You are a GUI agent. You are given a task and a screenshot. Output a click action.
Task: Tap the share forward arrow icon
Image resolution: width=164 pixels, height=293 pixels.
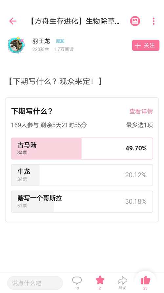point(122,280)
